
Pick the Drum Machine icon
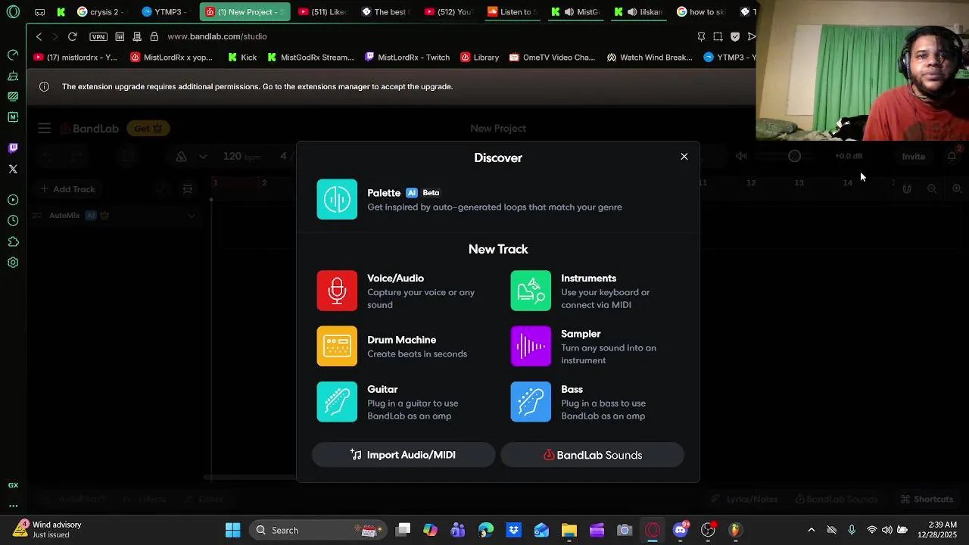[337, 346]
